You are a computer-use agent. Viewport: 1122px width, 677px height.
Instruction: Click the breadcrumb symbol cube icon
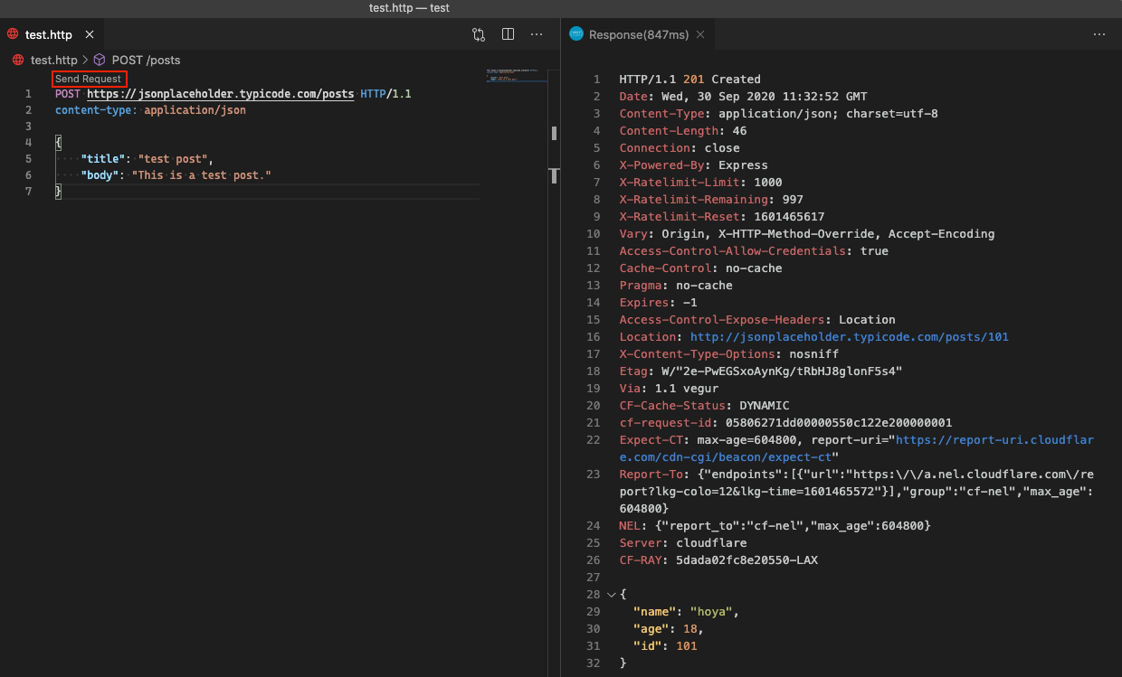pyautogui.click(x=100, y=60)
